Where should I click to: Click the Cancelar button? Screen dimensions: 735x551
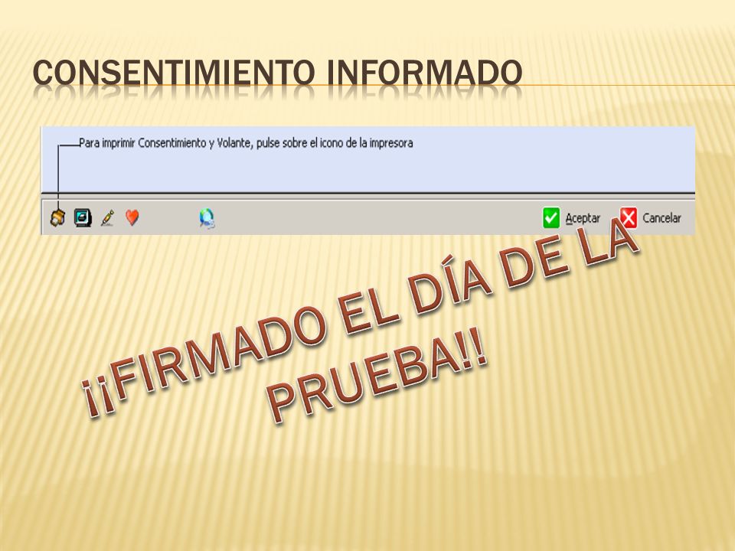(651, 218)
